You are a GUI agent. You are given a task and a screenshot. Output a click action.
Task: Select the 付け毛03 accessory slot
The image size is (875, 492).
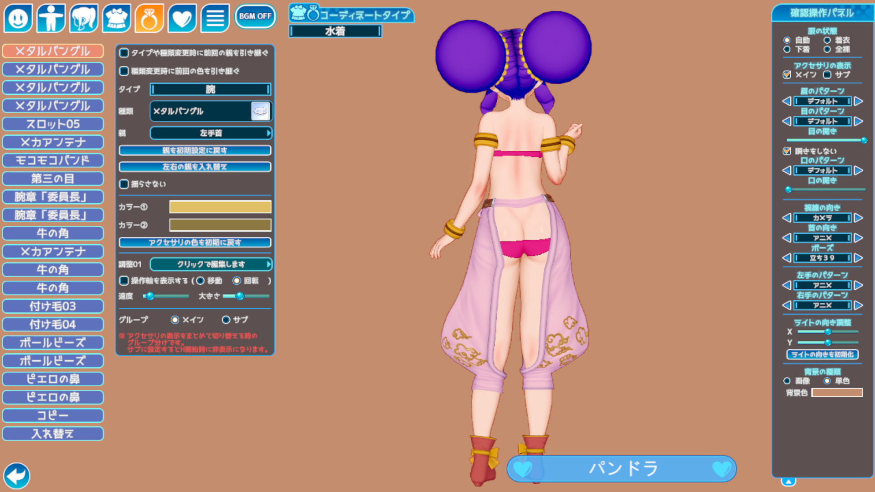pyautogui.click(x=53, y=306)
